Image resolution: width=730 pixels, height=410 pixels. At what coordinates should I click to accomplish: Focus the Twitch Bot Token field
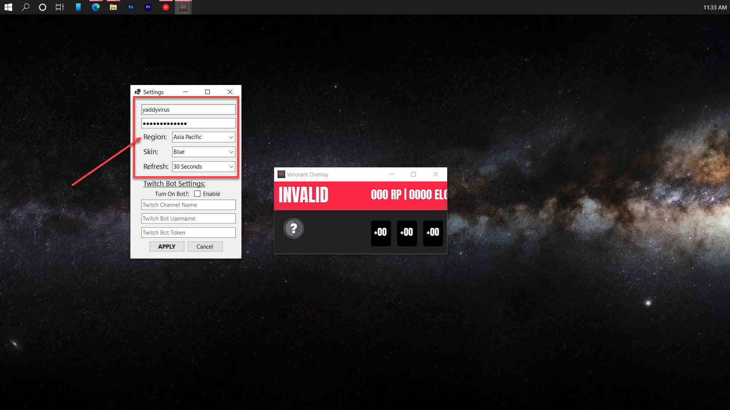tap(189, 233)
